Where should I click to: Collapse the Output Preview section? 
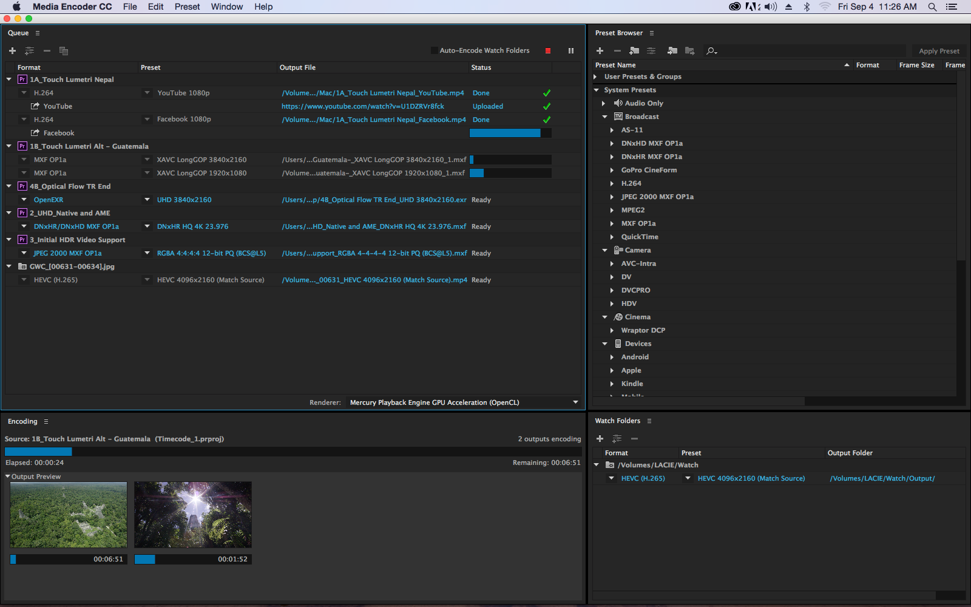(x=8, y=476)
